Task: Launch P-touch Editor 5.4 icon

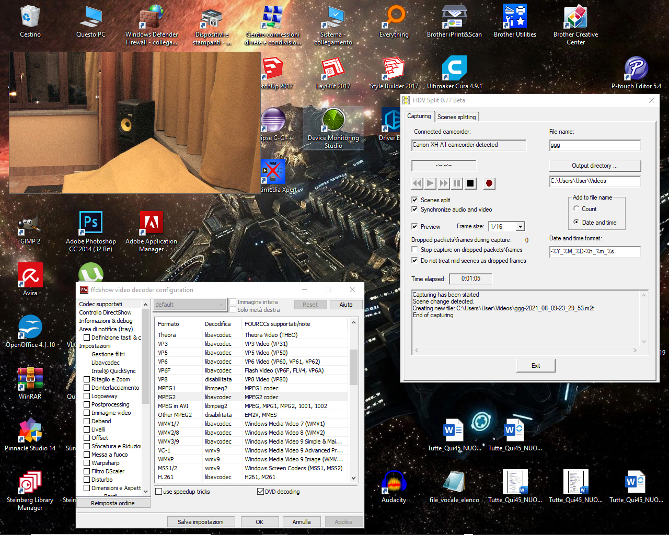Action: click(636, 69)
